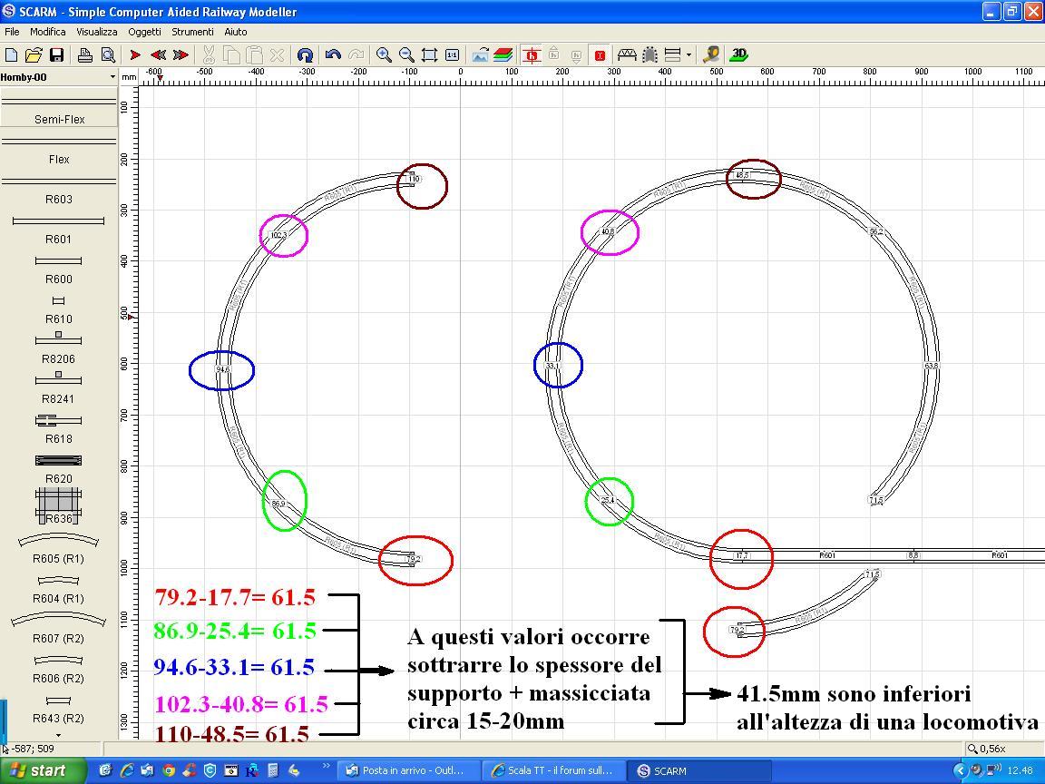Image resolution: width=1045 pixels, height=784 pixels.
Task: Open print preview
Action: (108, 54)
